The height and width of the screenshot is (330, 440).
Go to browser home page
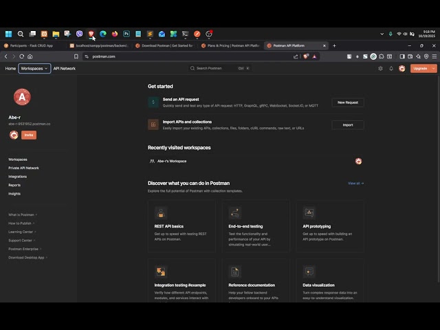[30, 56]
